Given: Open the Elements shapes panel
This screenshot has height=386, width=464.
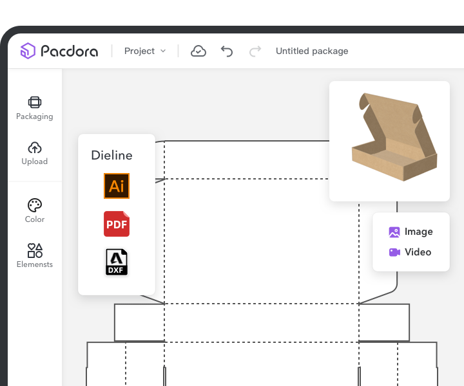Looking at the screenshot, I should (x=35, y=256).
